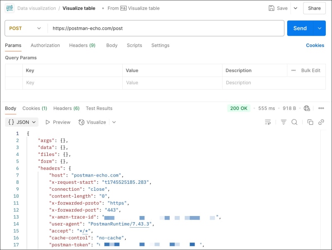Click the Cookies link

(315, 46)
